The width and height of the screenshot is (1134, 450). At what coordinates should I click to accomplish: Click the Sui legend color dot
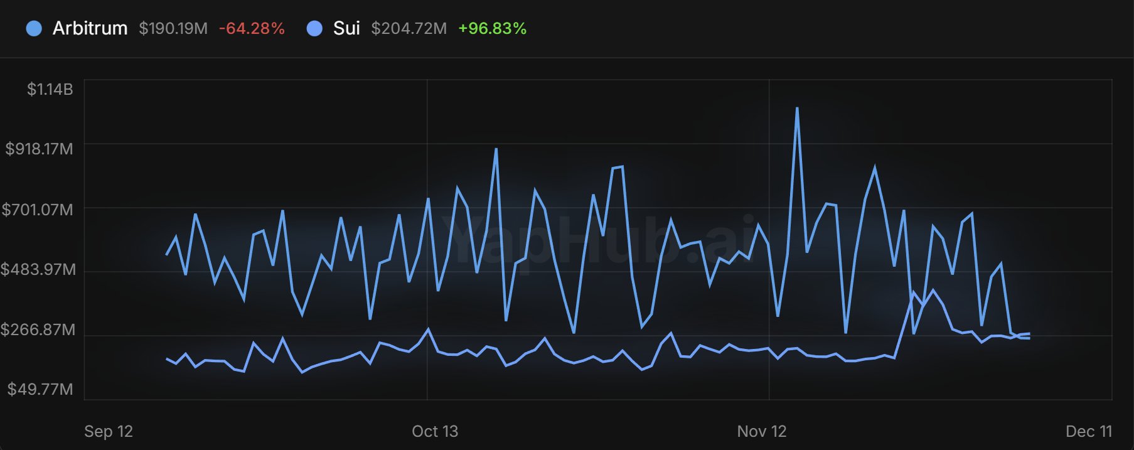(x=314, y=28)
